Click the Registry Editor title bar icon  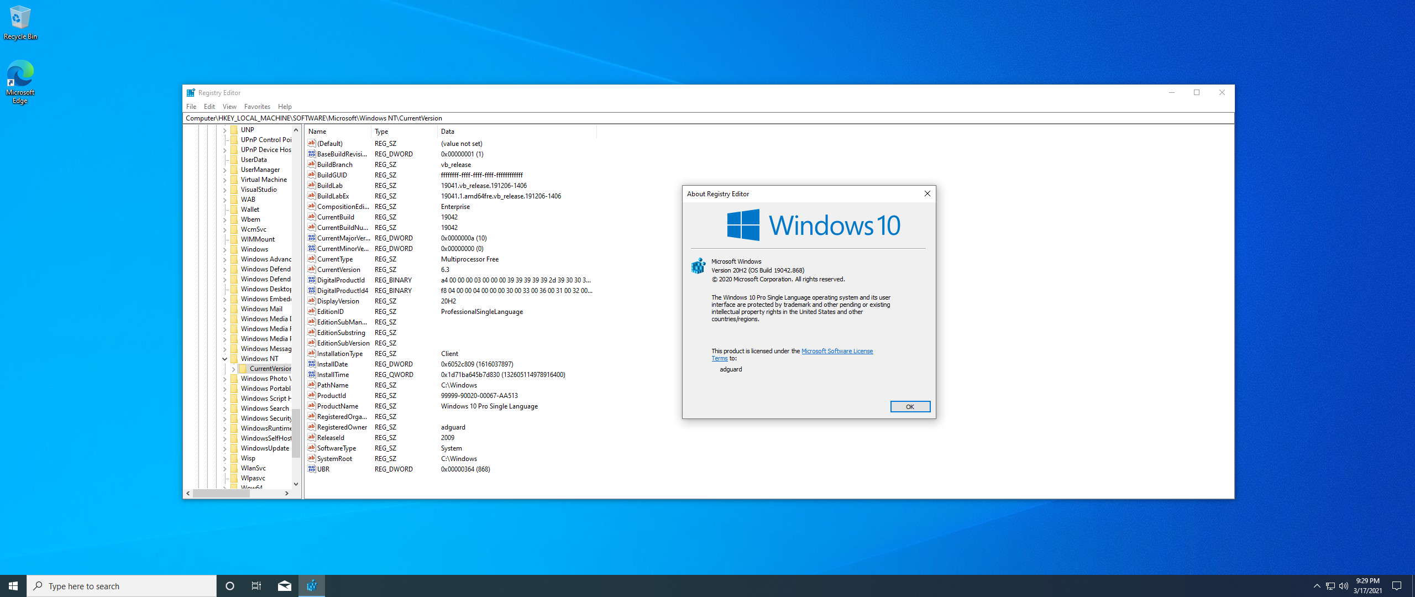[x=191, y=93]
